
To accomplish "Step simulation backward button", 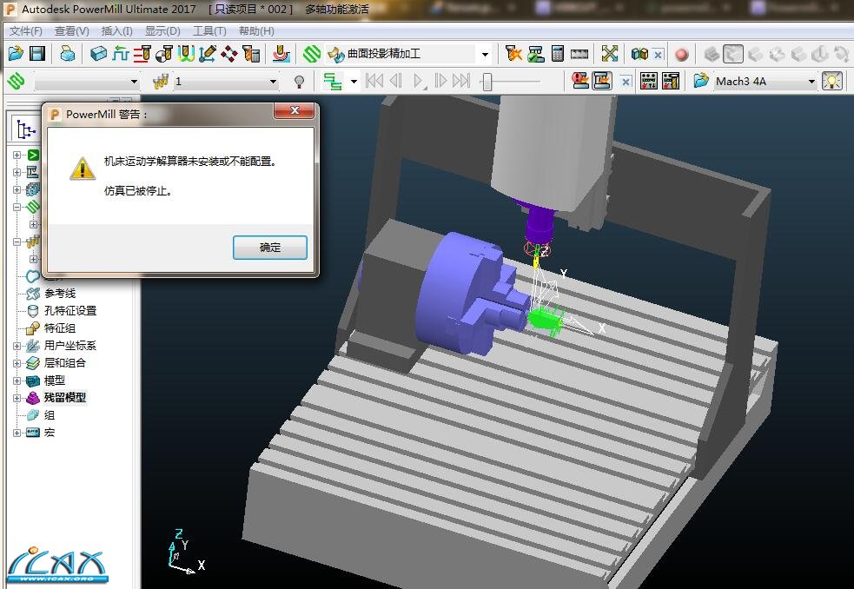I will pos(396,81).
